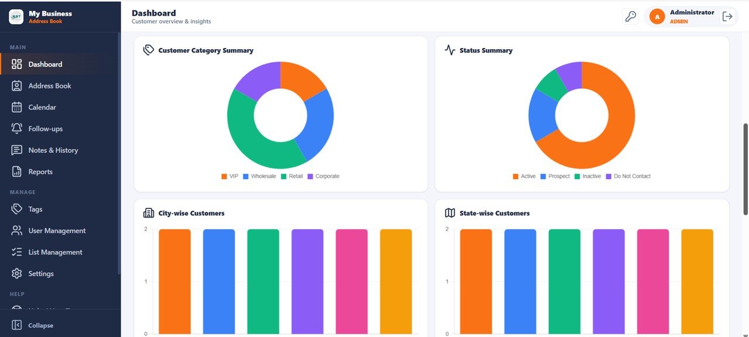Click the Address Book contact icon
This screenshot has height=337, width=749.
pyautogui.click(x=17, y=86)
